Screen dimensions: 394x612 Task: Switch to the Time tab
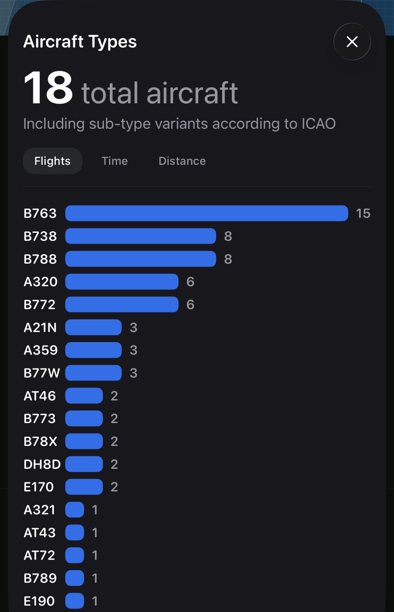[114, 161]
